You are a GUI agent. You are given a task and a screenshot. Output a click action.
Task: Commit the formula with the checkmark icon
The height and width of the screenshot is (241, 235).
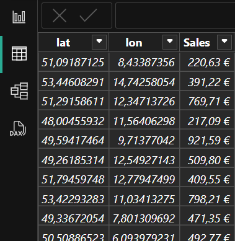88,15
